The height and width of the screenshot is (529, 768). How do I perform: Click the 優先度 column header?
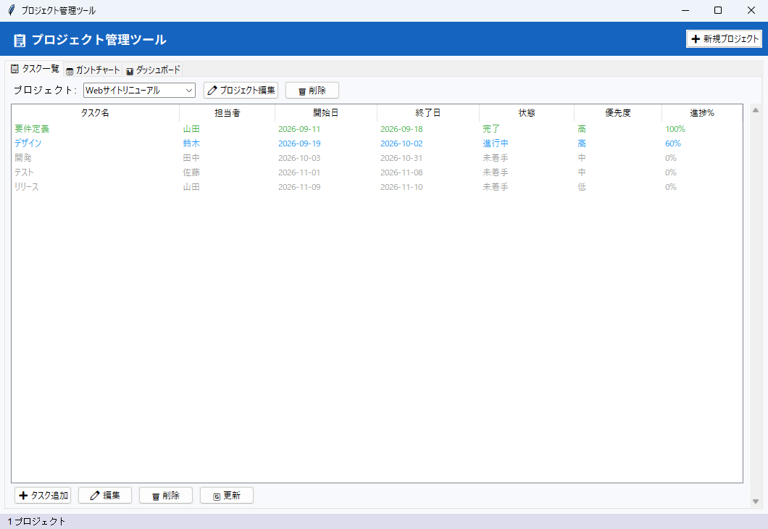617,112
